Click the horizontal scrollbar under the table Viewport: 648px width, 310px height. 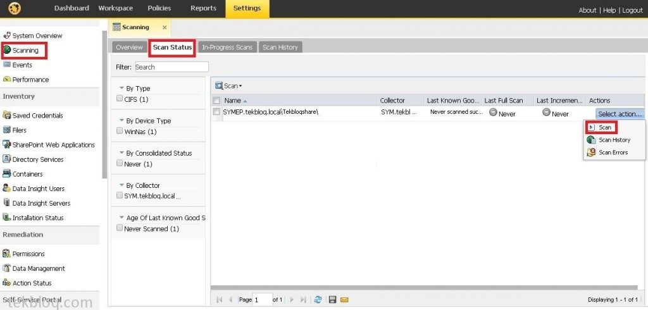425,288
